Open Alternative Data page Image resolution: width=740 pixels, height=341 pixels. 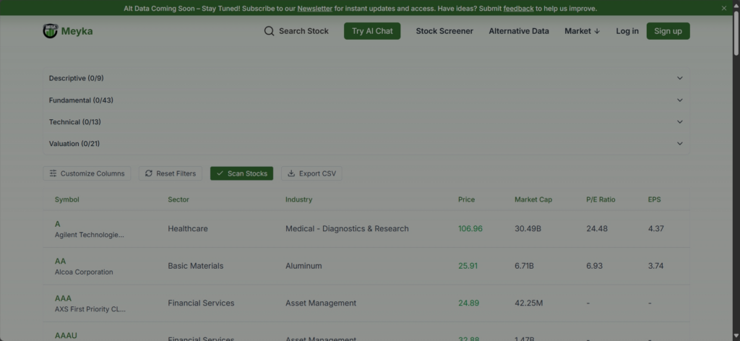[x=519, y=31]
